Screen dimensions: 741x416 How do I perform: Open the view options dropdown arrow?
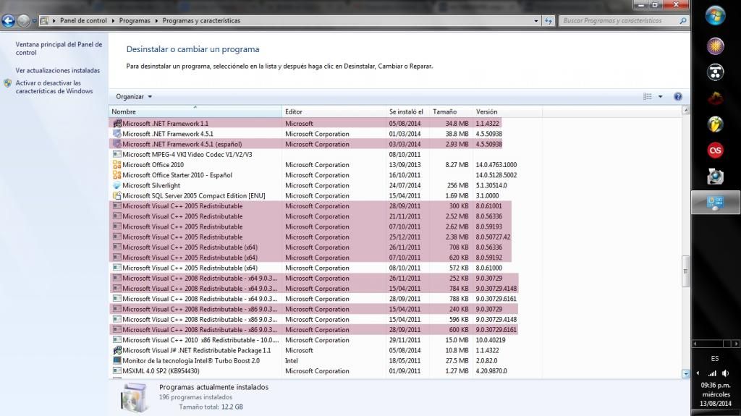(660, 96)
